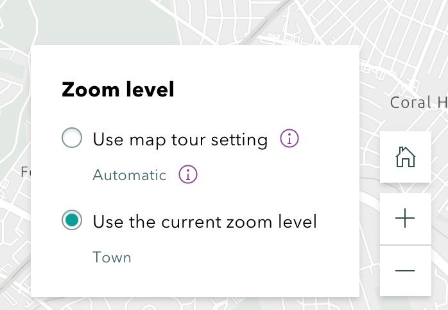Screen dimensions: 448x310
Task: Click the home default extent icon
Action: click(x=405, y=157)
